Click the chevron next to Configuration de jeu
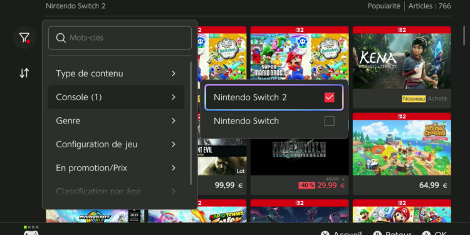Image resolution: width=470 pixels, height=235 pixels. pyautogui.click(x=174, y=145)
